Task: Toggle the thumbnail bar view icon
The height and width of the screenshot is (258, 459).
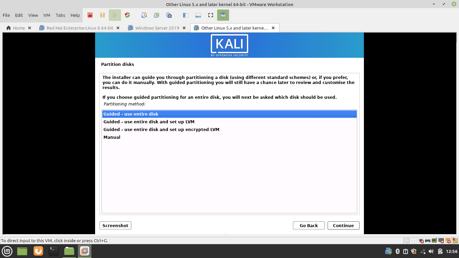Action: click(x=198, y=15)
